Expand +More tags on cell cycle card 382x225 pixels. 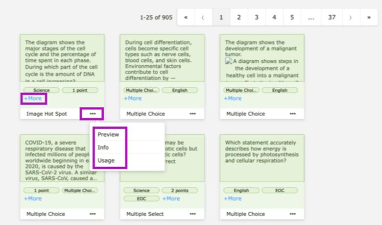(x=33, y=99)
